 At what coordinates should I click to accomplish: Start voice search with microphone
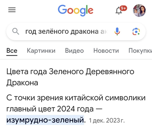[117, 31]
